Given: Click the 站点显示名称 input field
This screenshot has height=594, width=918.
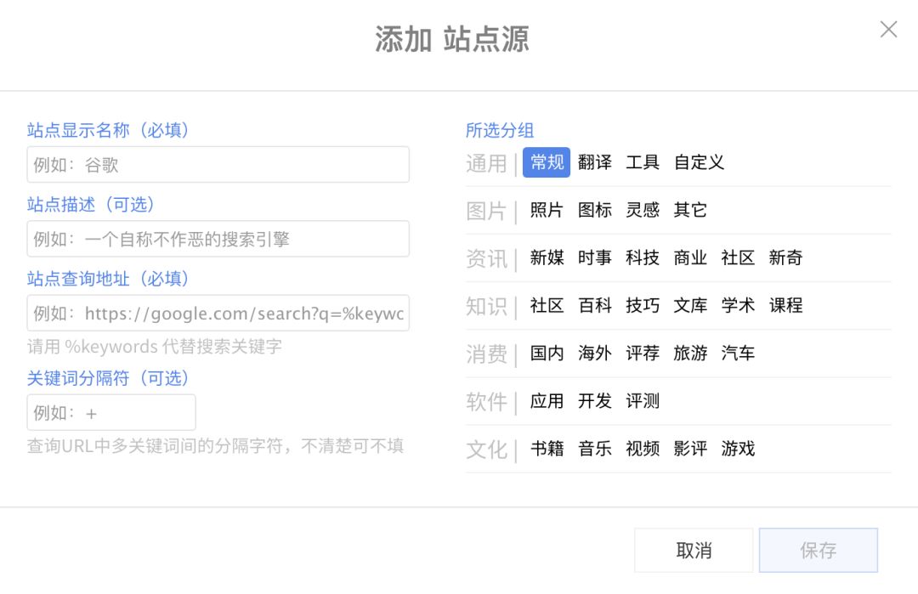Looking at the screenshot, I should (x=218, y=165).
